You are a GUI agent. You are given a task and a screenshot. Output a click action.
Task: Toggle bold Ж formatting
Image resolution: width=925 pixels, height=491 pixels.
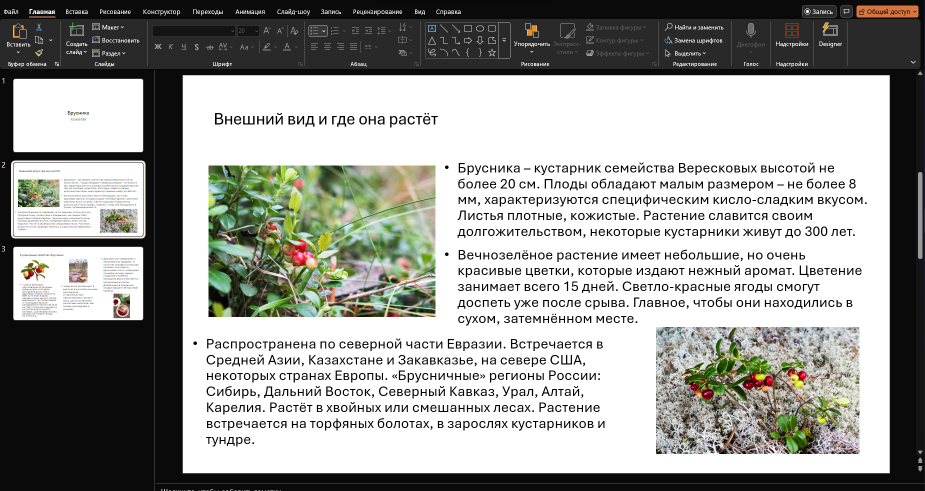158,47
